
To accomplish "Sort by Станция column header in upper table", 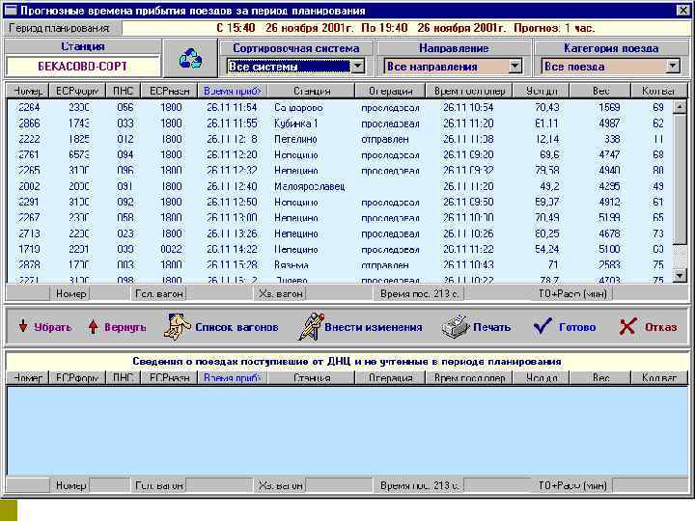I will (x=312, y=91).
